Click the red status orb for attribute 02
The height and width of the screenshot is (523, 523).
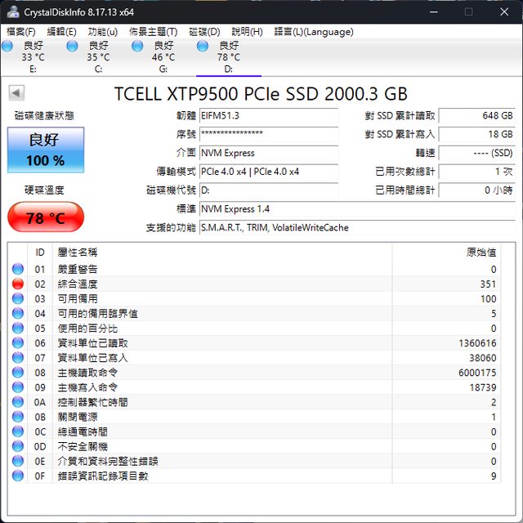pyautogui.click(x=18, y=284)
